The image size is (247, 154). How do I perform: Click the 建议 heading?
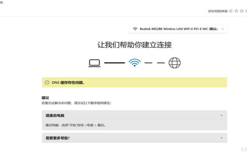point(45,98)
